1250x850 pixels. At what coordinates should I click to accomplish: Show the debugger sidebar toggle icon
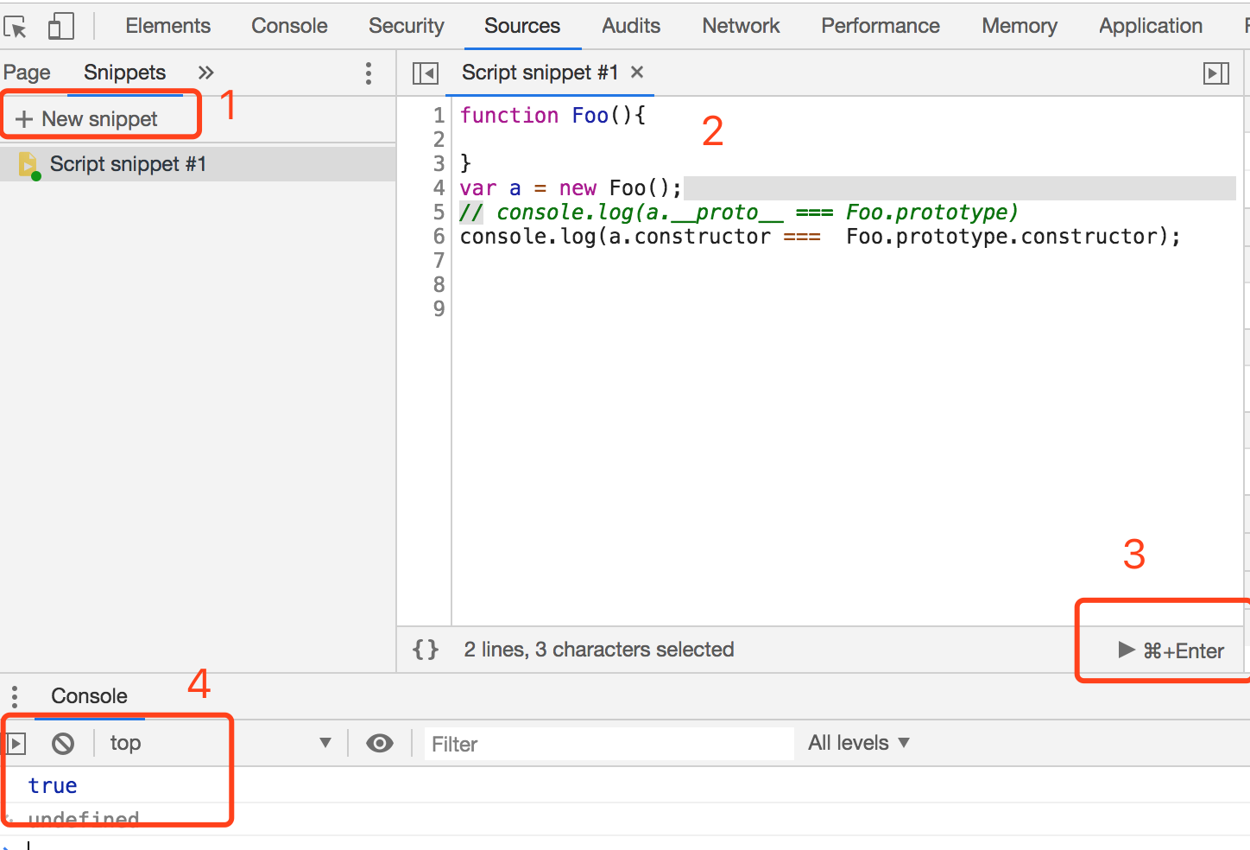[1215, 73]
